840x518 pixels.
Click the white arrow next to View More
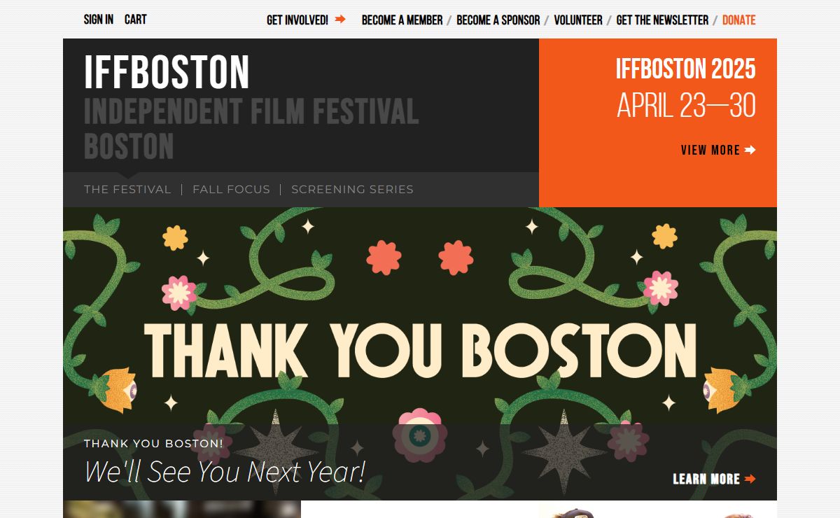[x=750, y=150]
